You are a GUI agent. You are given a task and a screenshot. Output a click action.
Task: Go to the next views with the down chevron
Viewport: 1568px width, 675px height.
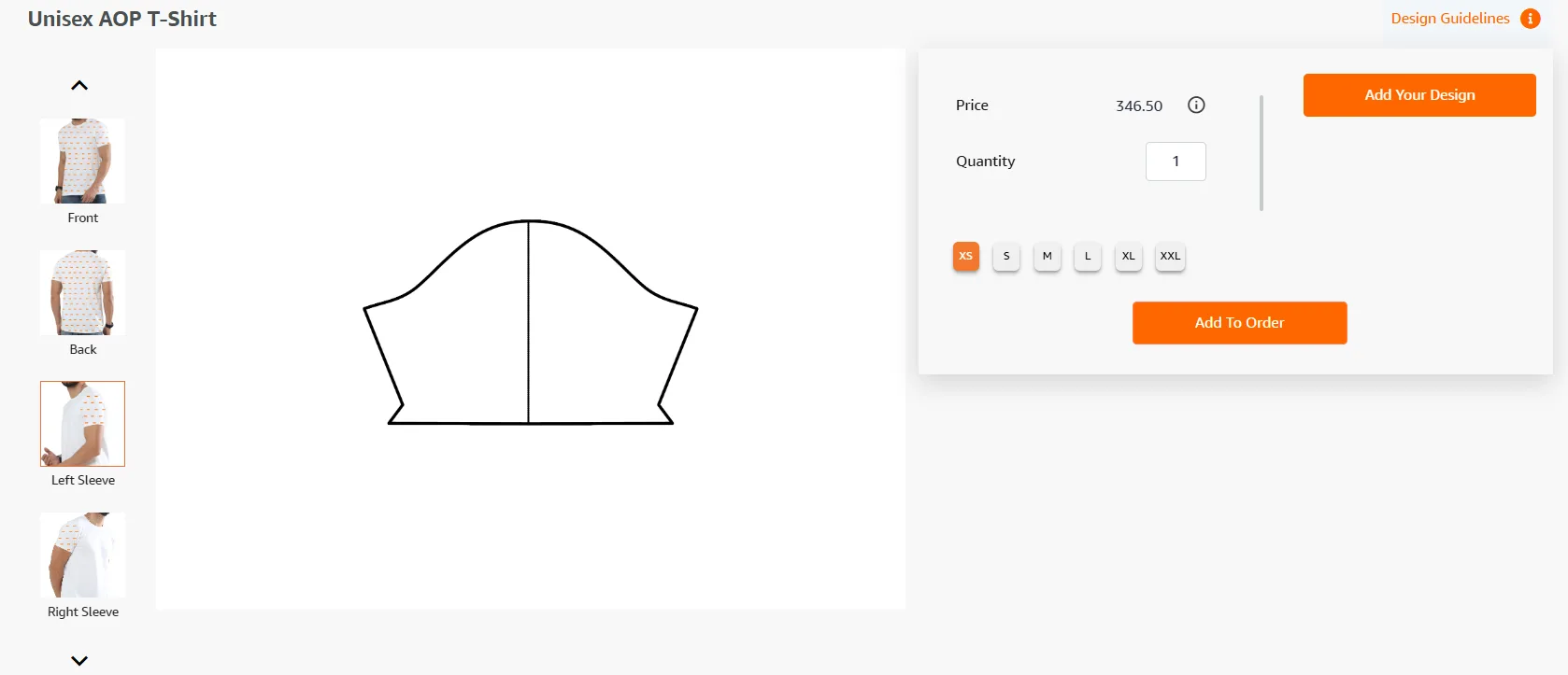[79, 660]
